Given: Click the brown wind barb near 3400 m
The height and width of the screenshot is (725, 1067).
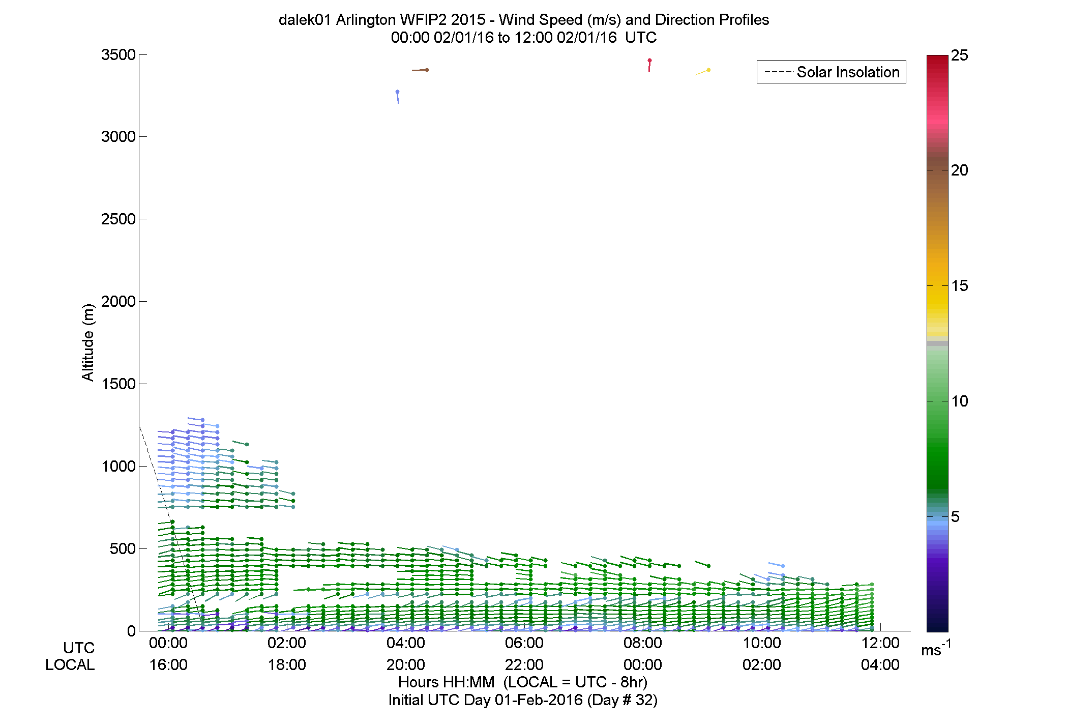Looking at the screenshot, I should (421, 70).
